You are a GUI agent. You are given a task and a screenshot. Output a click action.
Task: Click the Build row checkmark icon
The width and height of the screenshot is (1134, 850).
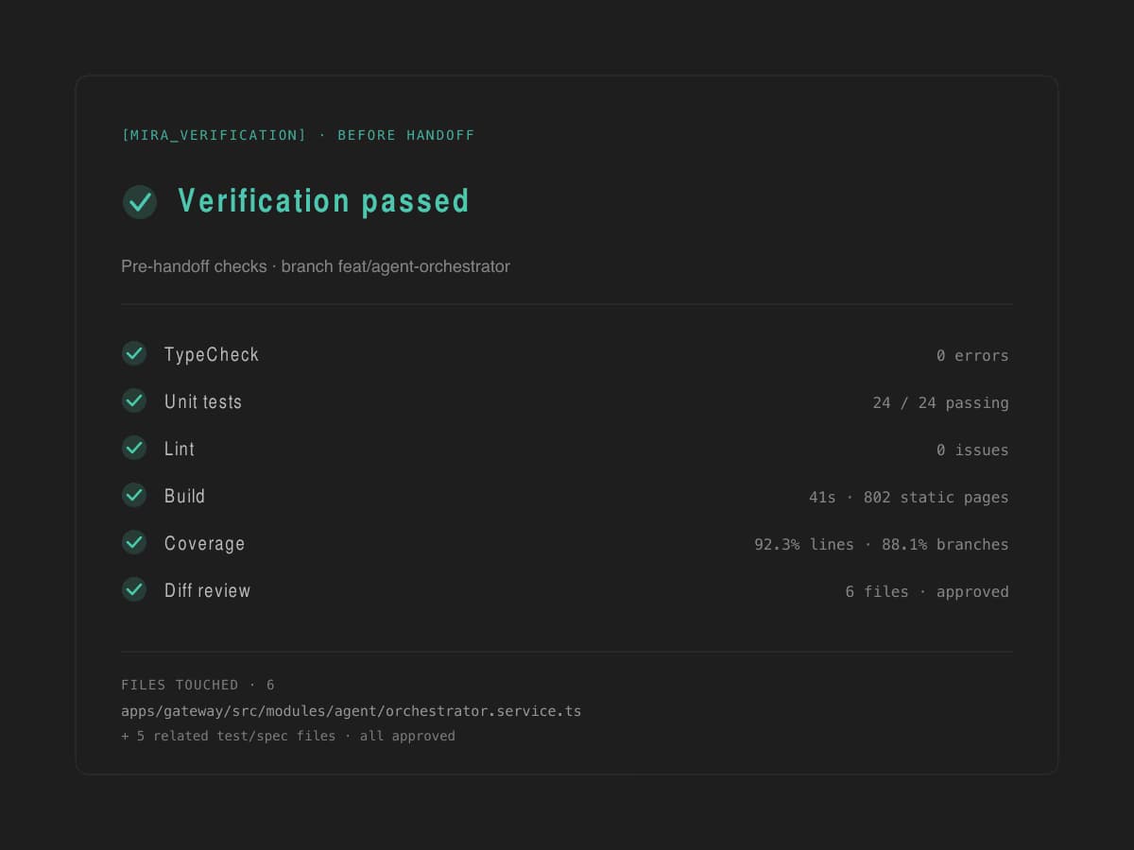(x=134, y=495)
